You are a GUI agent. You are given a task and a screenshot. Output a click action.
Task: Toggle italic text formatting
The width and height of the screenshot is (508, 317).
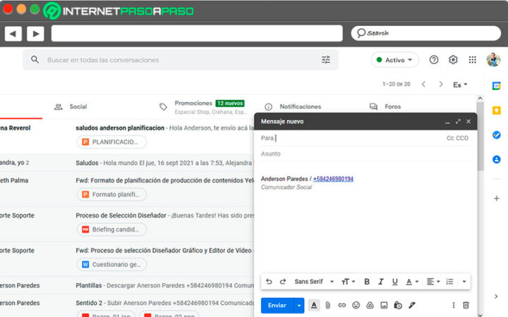pos(381,282)
